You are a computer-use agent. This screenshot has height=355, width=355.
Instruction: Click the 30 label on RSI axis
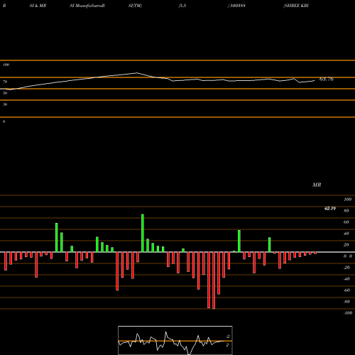pyautogui.click(x=5, y=104)
